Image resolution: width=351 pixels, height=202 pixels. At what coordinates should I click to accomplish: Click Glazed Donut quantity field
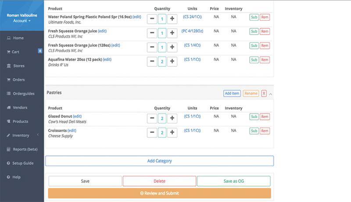[x=162, y=118]
